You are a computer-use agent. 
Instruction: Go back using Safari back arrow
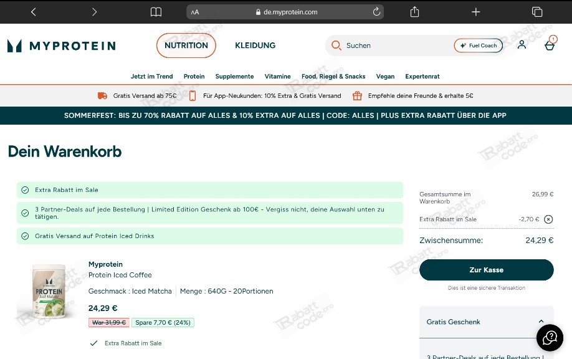[33, 12]
